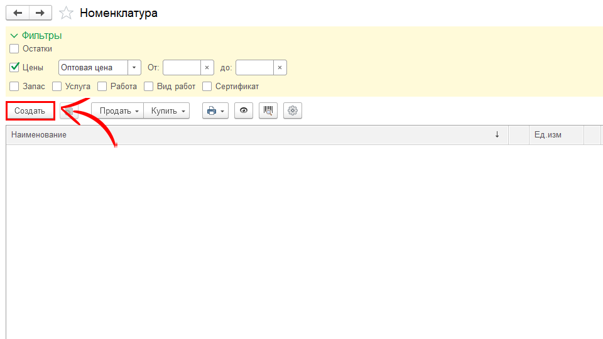Click into the 'От' price input field
The width and height of the screenshot is (603, 339).
[x=182, y=68]
